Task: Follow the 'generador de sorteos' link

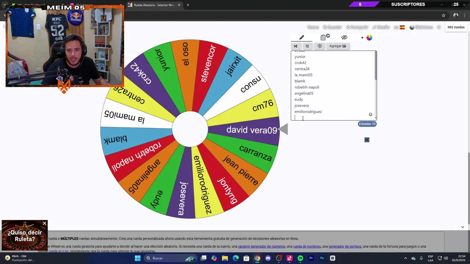Action: 345,246
